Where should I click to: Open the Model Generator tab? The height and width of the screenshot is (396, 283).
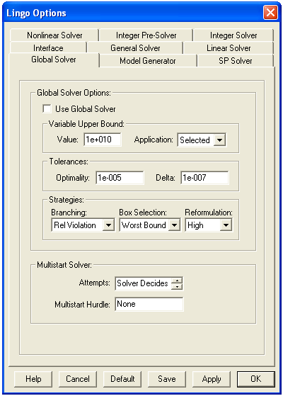point(148,61)
